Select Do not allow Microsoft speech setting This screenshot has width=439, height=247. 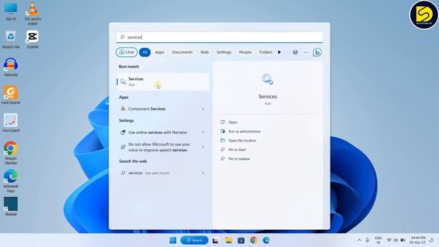(158, 148)
